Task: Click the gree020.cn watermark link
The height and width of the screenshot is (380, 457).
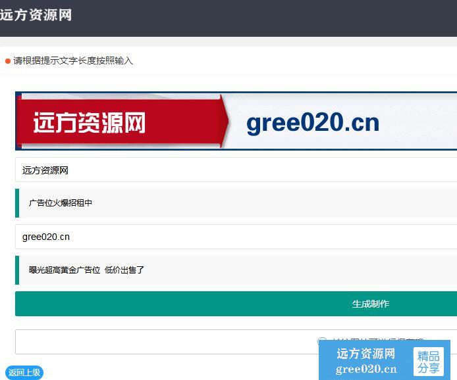Action: (x=365, y=369)
